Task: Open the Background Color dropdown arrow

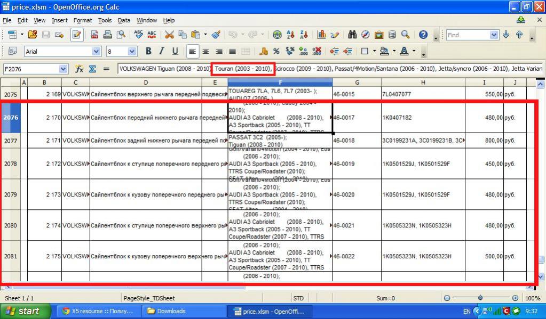Action: pyautogui.click(x=394, y=52)
